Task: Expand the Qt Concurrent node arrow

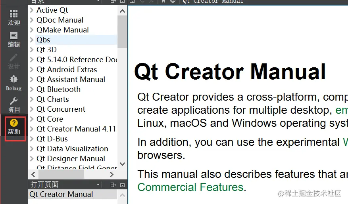Action: (x=32, y=109)
